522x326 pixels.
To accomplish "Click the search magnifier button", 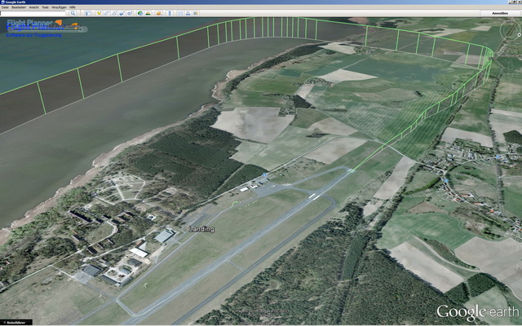I will [x=73, y=13].
